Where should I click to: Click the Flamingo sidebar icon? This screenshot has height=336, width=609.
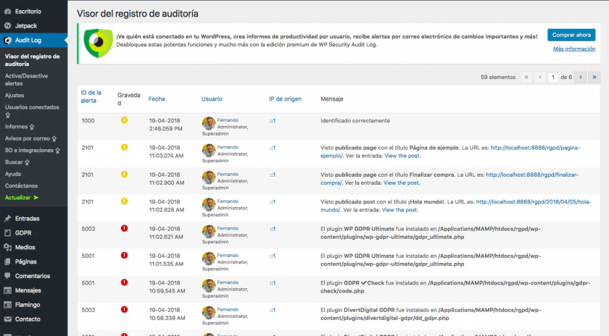coord(8,305)
